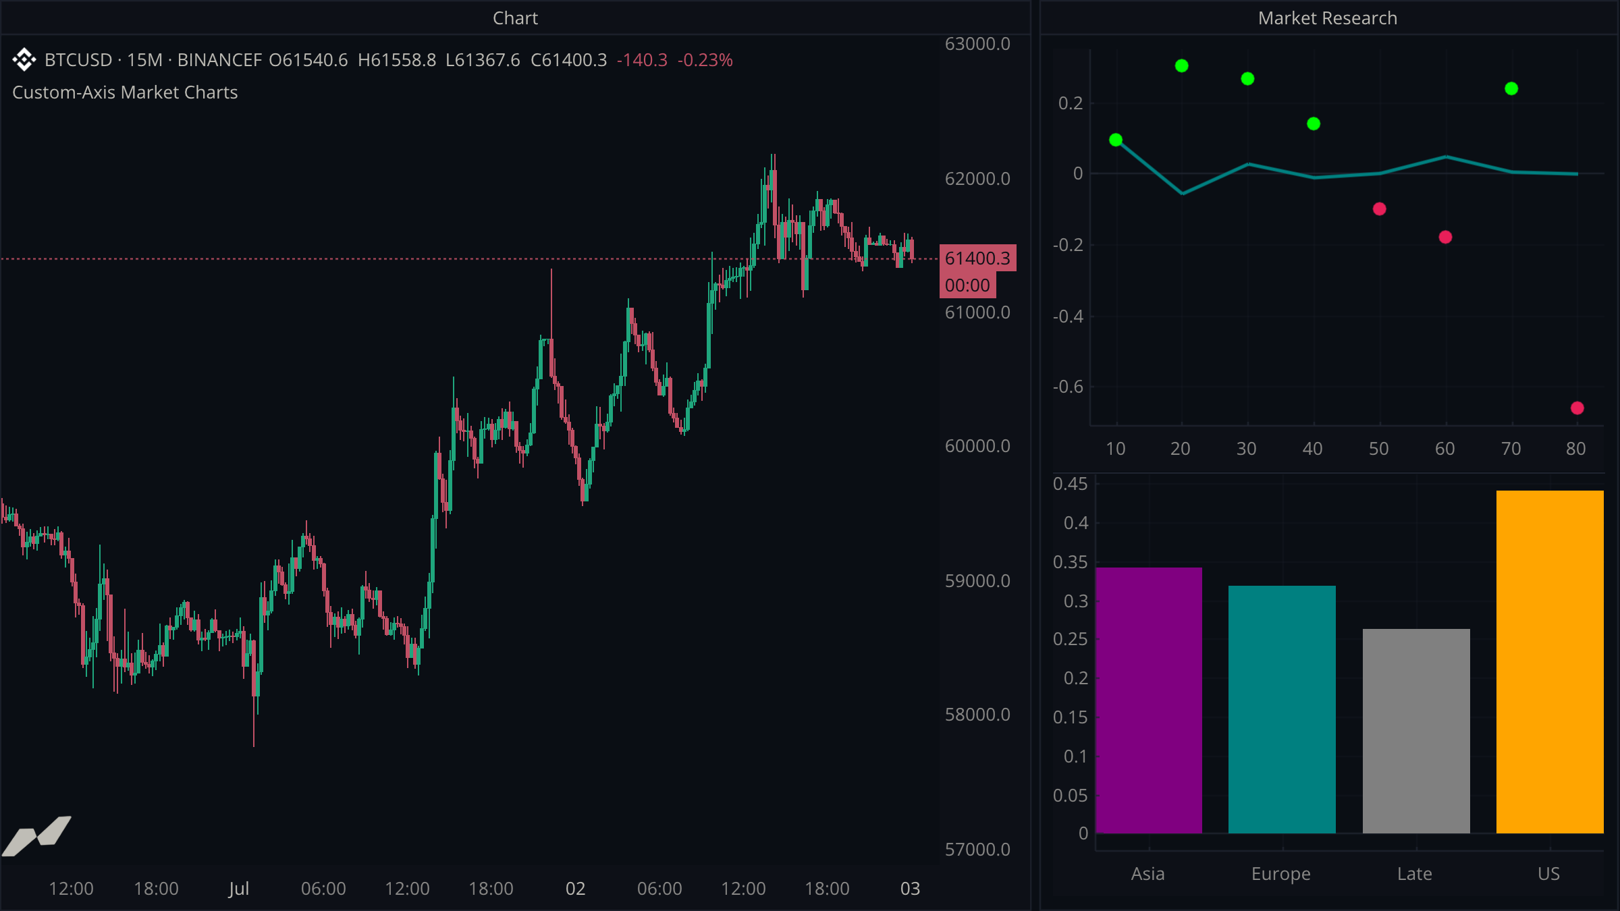The height and width of the screenshot is (911, 1620).
Task: Click the H61558.8 high value
Action: [397, 60]
